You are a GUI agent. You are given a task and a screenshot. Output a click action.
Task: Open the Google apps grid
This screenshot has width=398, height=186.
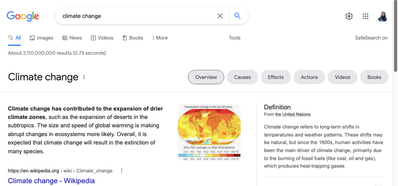pyautogui.click(x=365, y=16)
